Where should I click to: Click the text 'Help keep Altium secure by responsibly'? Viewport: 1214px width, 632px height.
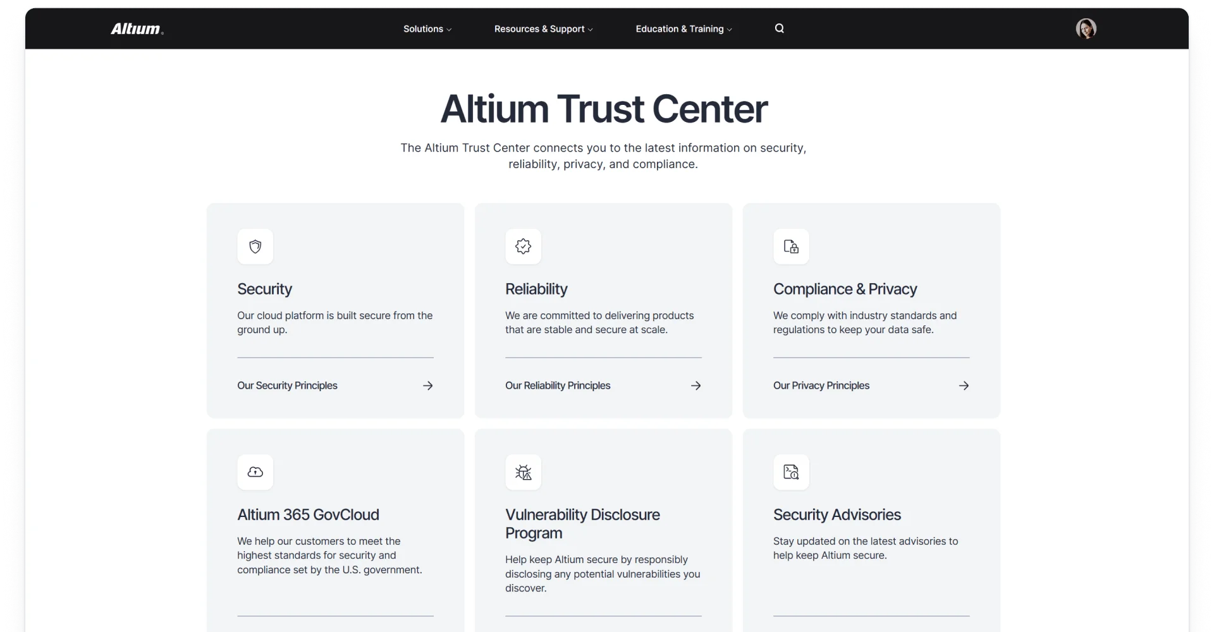point(596,559)
